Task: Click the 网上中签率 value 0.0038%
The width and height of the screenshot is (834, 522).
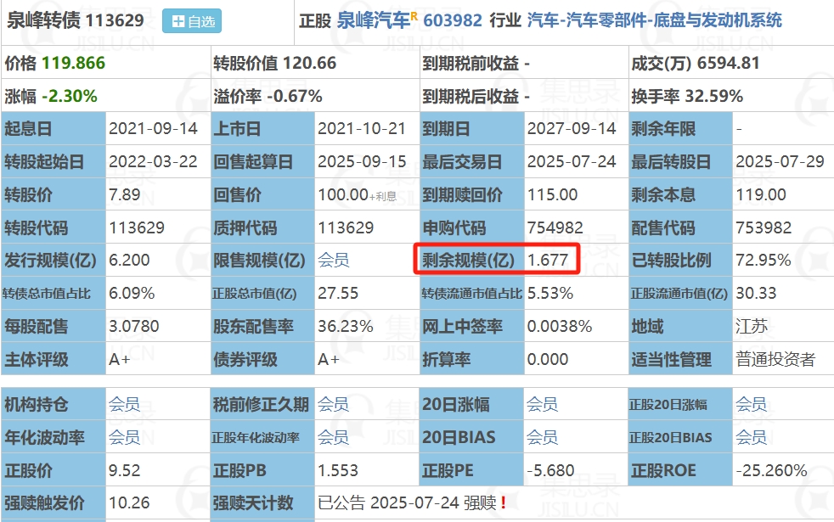Action: tap(560, 327)
